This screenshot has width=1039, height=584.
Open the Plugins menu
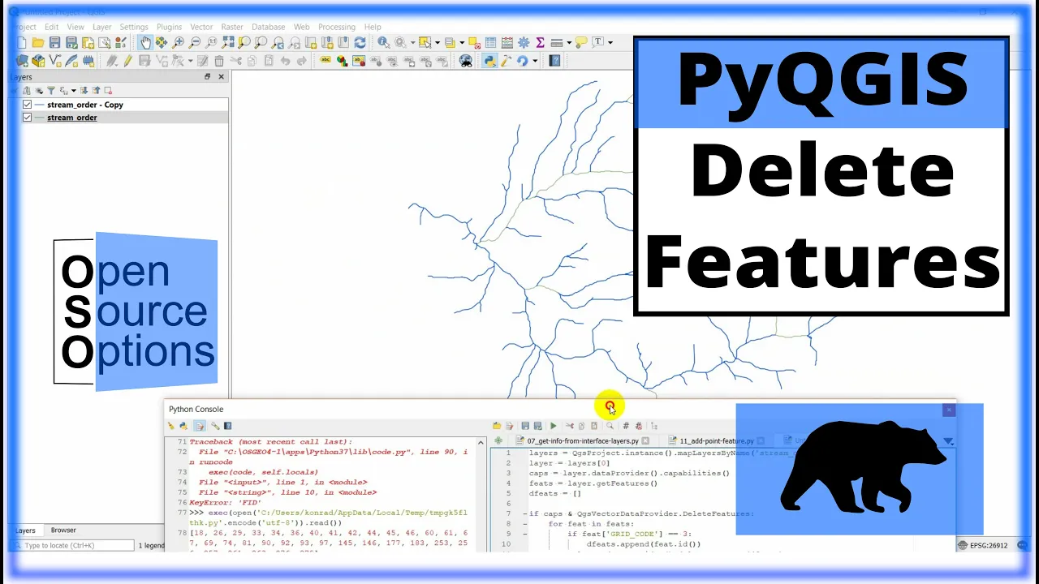point(169,27)
